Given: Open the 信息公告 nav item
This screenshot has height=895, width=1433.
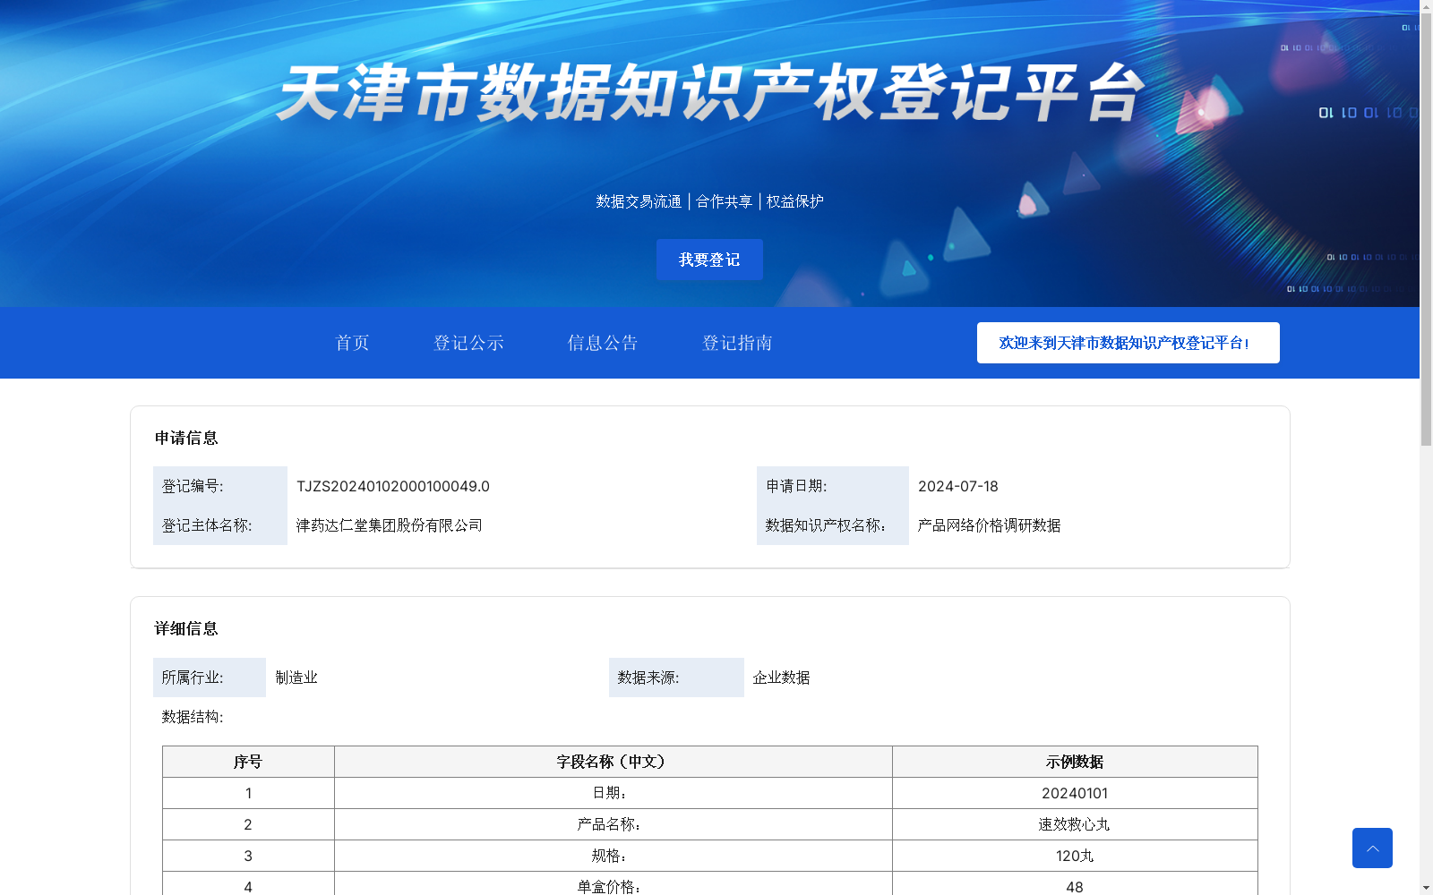Looking at the screenshot, I should 603,343.
